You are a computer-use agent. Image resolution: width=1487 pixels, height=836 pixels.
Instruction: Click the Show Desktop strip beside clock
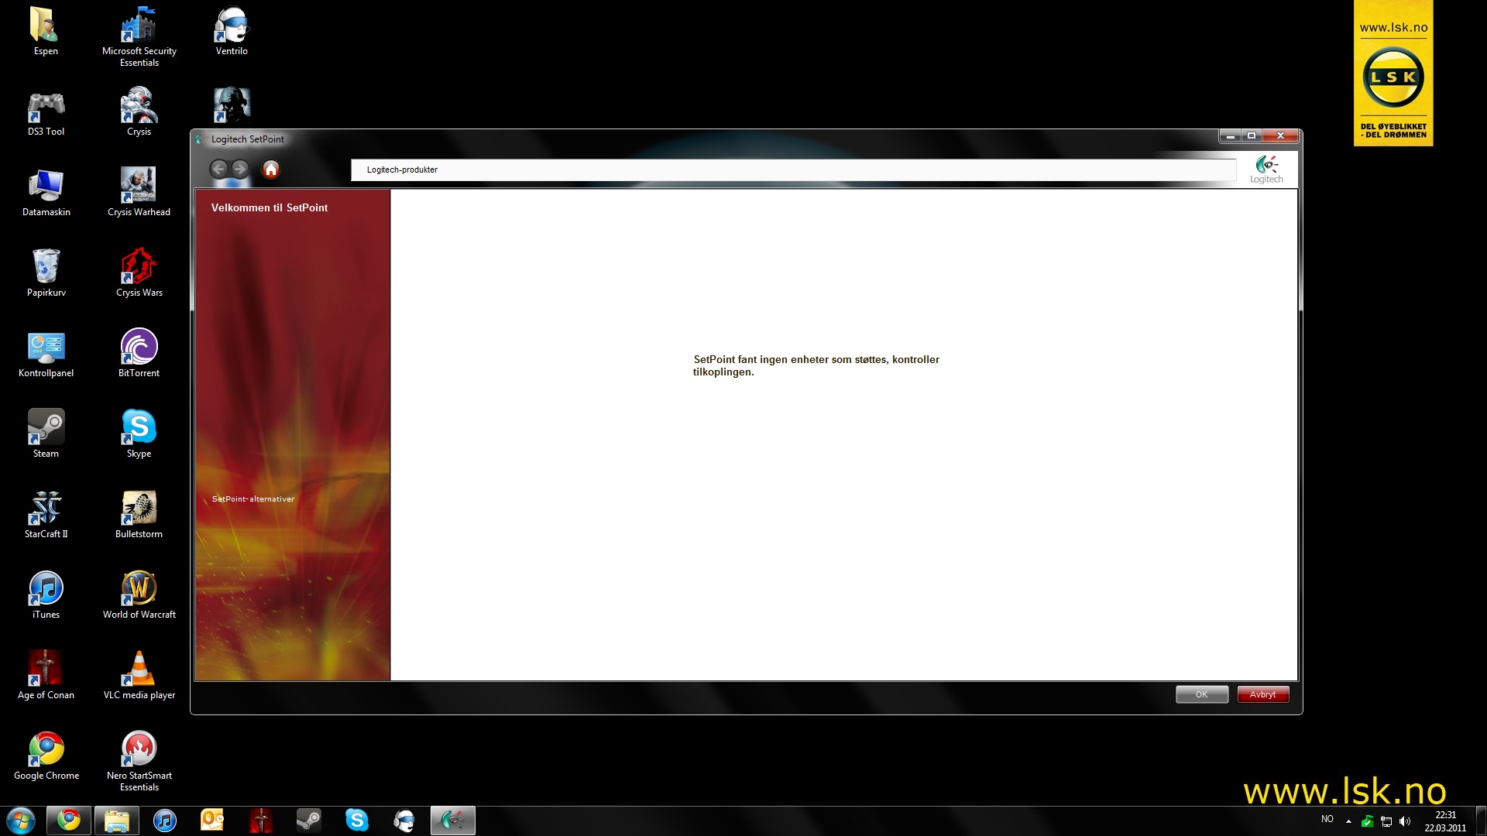coord(1480,821)
